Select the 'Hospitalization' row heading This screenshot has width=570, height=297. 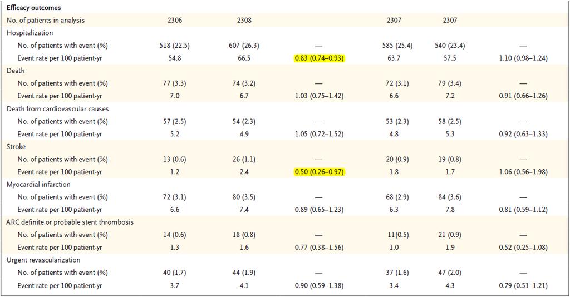pos(30,33)
